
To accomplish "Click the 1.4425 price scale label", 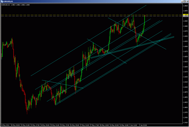I will 185,21.
